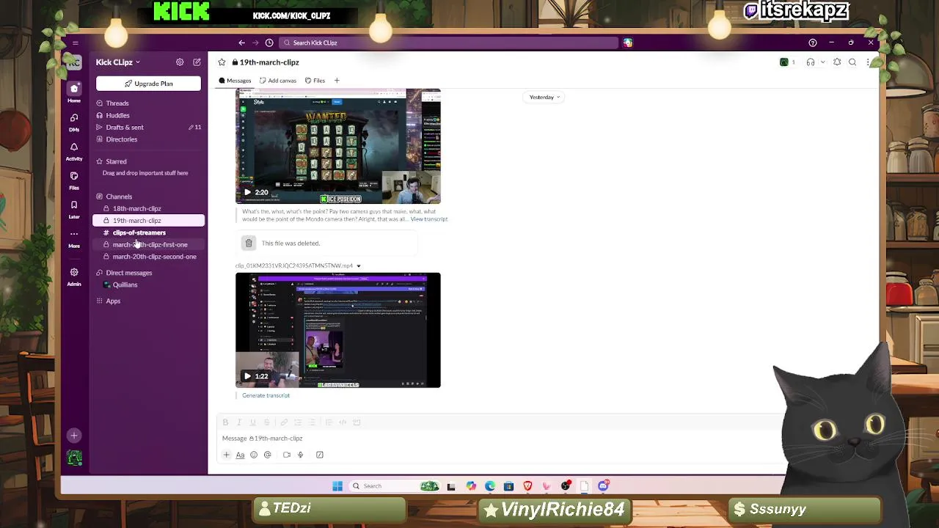Insert an @ mention in composer
Screen dimensions: 939x528
[268, 455]
